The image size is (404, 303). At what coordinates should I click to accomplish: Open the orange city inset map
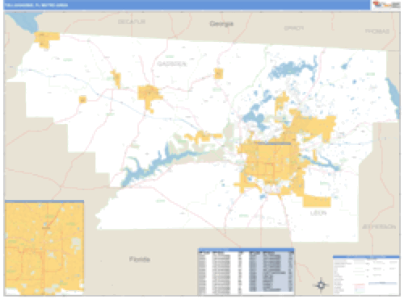click(44, 247)
